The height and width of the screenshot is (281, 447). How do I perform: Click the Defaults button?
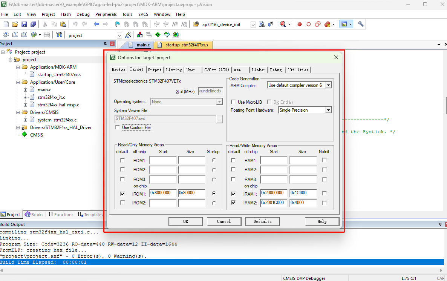point(262,221)
